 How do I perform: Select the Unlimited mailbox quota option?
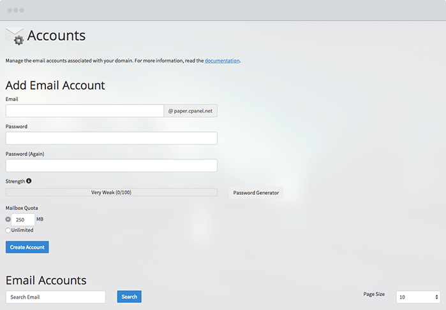coord(8,230)
